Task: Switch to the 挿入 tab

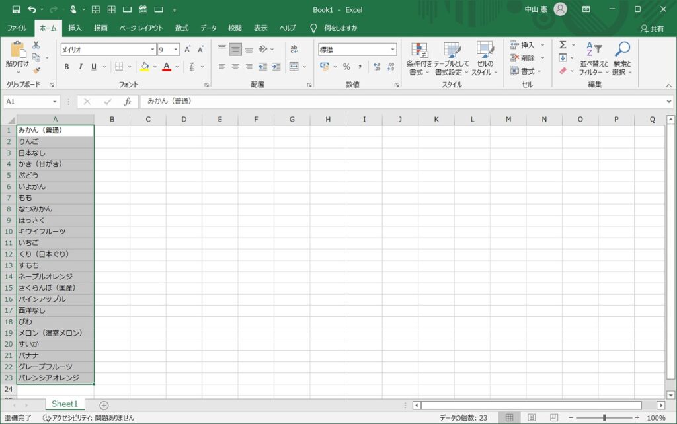Action: pos(75,28)
